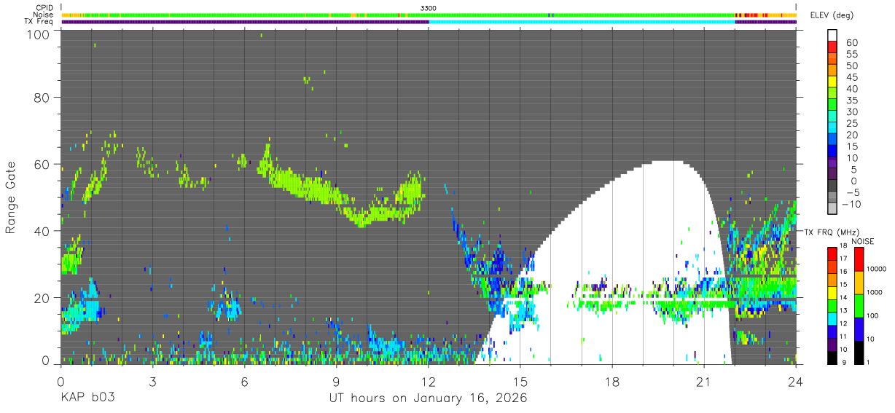Click the cyan portion of TX Freq strip
Image resolution: width=895 pixels, height=413 pixels.
[x=582, y=22]
